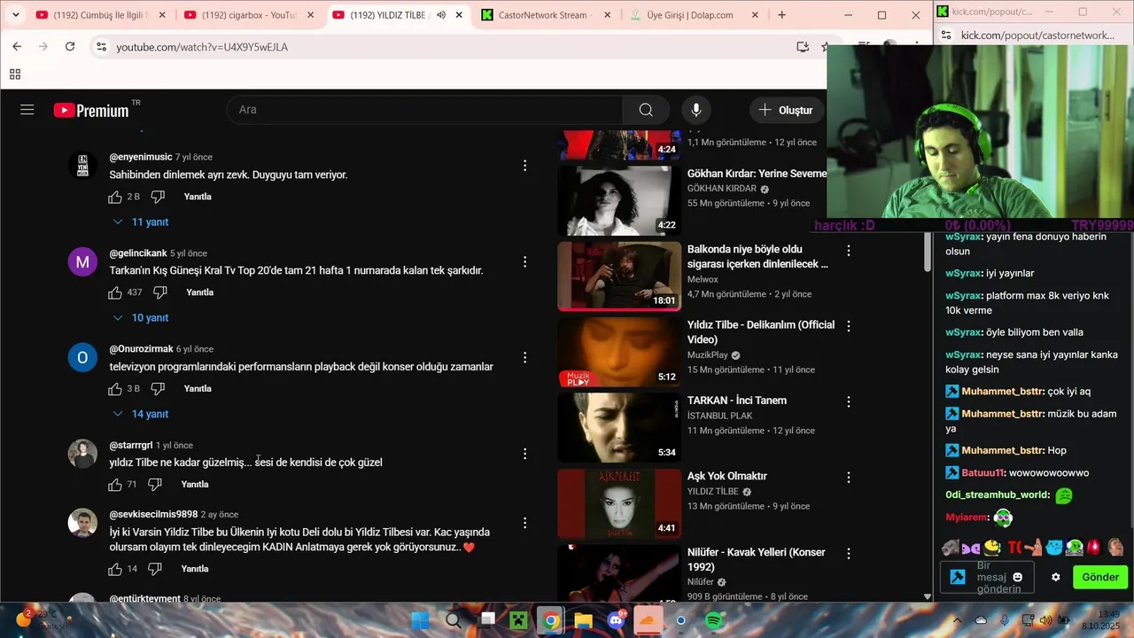Open options for @enyenimusic comment
1134x638 pixels.
[524, 166]
